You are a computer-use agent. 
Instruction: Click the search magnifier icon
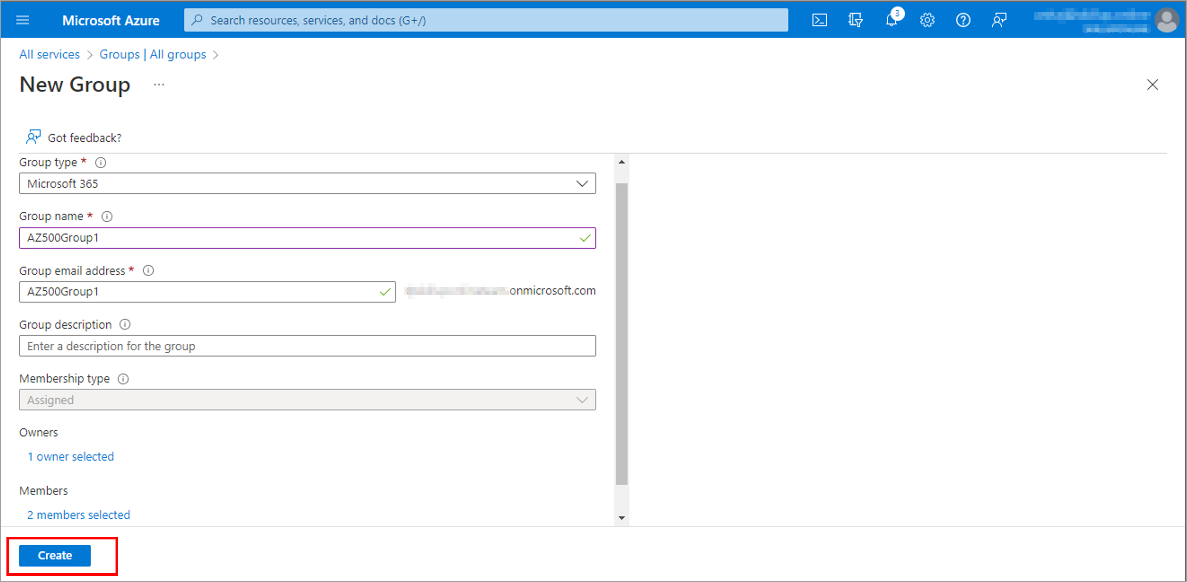(x=197, y=20)
